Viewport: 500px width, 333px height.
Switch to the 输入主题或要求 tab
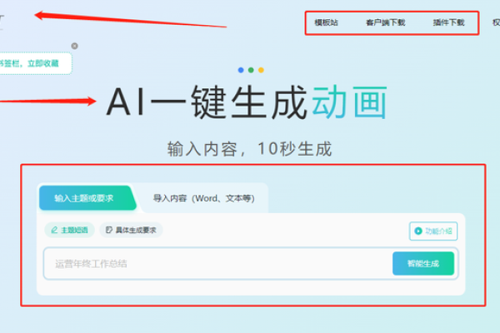(84, 199)
